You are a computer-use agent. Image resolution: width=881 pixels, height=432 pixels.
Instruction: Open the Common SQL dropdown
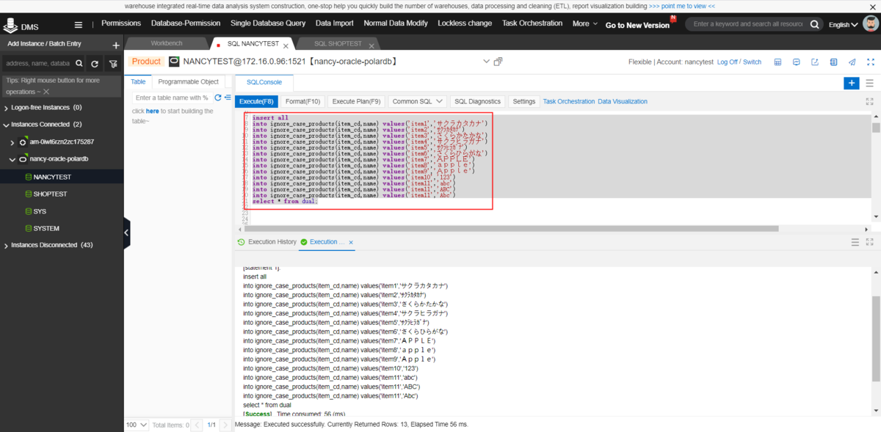[418, 101]
